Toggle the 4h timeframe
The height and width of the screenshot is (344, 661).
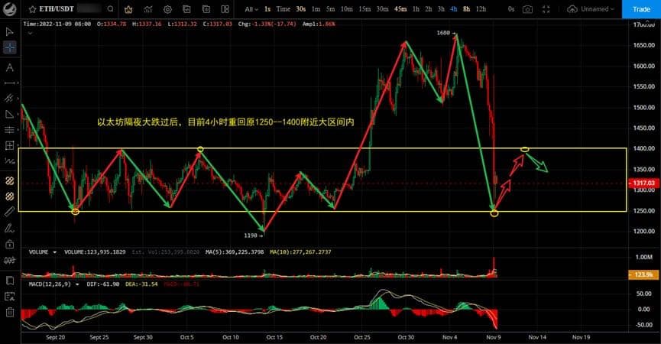click(x=453, y=9)
